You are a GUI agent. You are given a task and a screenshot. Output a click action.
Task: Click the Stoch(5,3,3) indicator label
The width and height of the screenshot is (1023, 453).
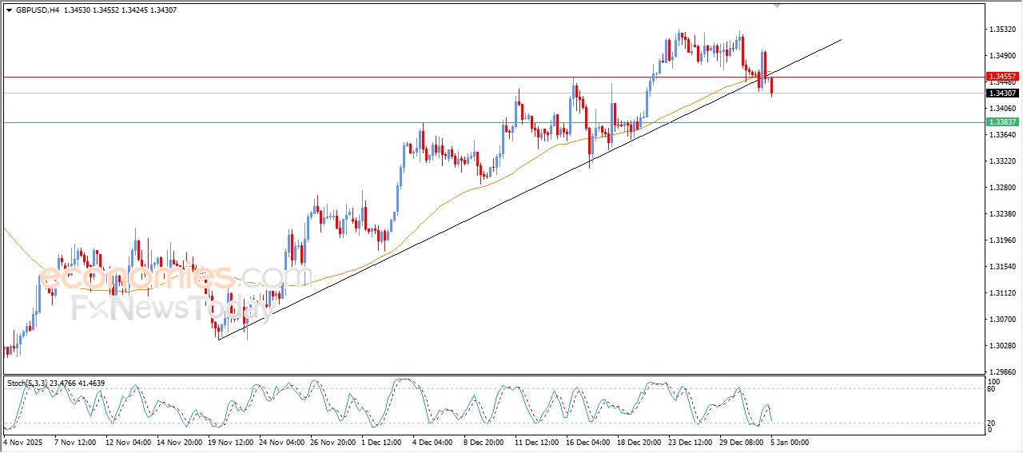[28, 383]
